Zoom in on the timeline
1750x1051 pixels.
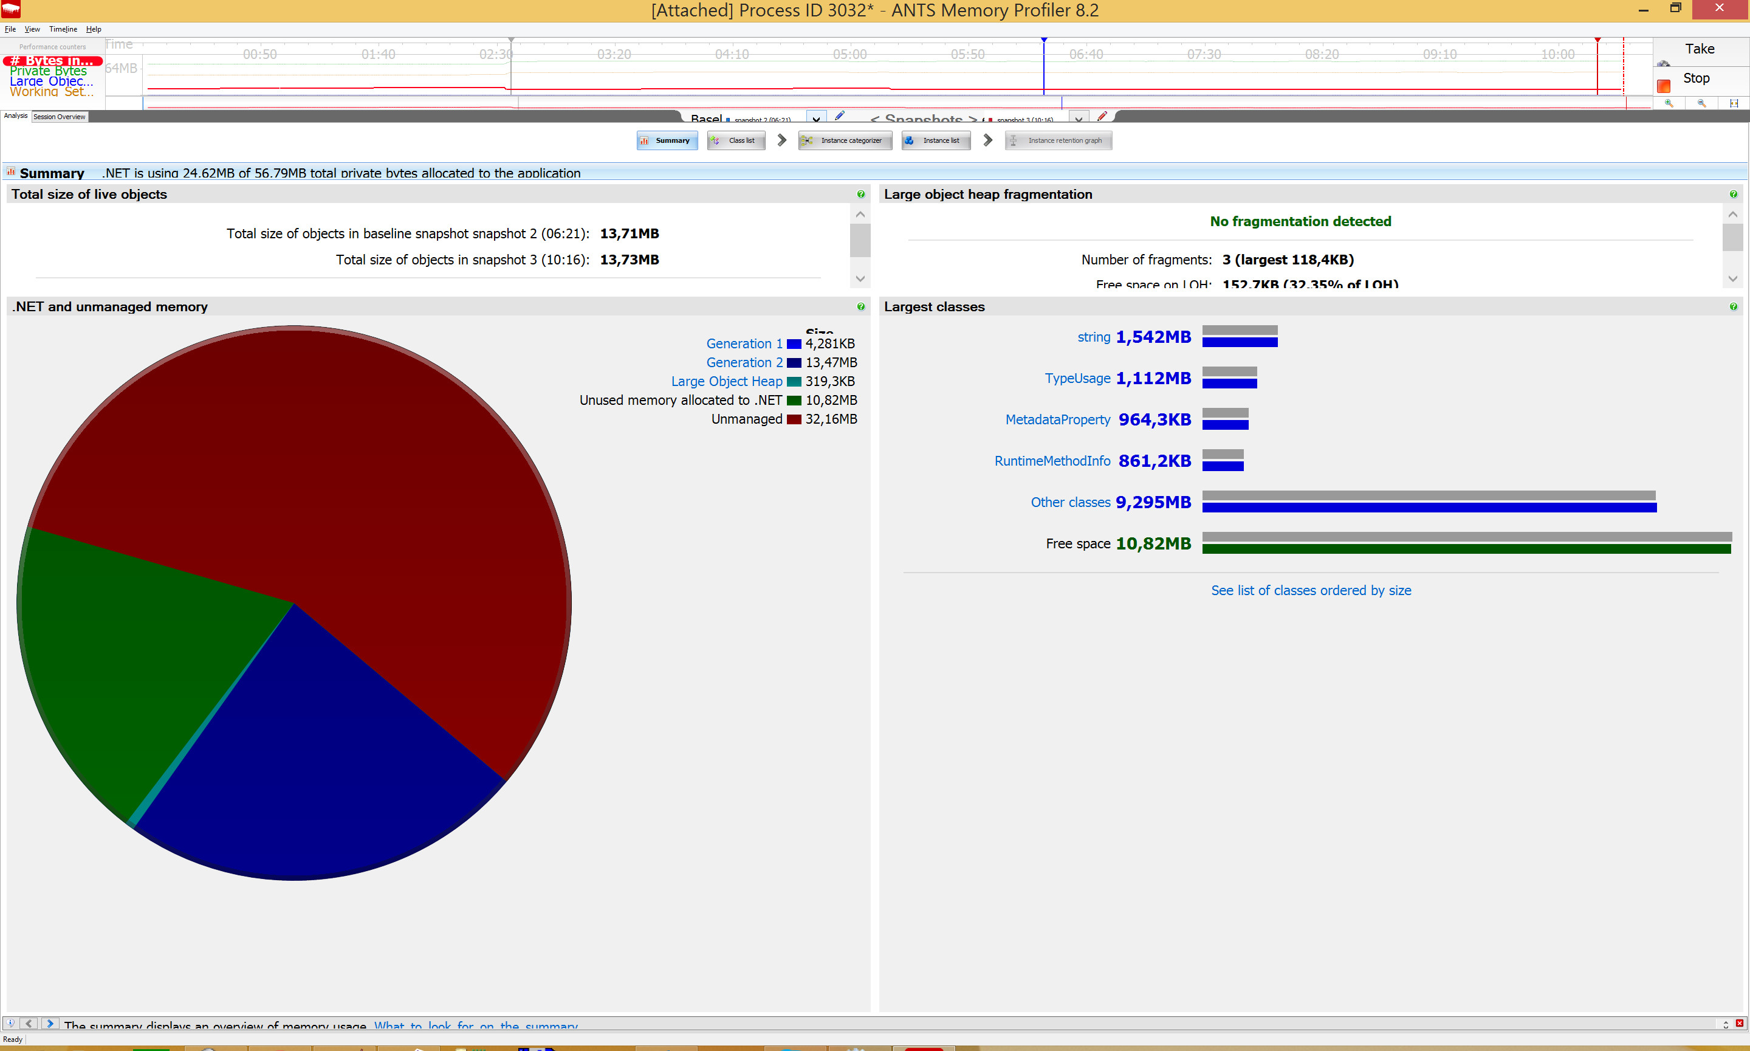[x=1669, y=103]
